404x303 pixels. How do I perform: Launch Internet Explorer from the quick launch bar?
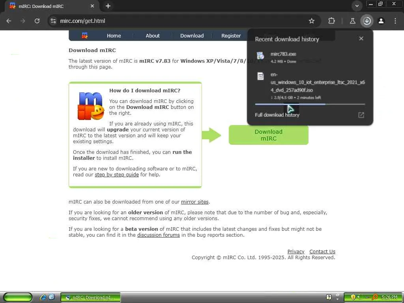tap(43, 297)
